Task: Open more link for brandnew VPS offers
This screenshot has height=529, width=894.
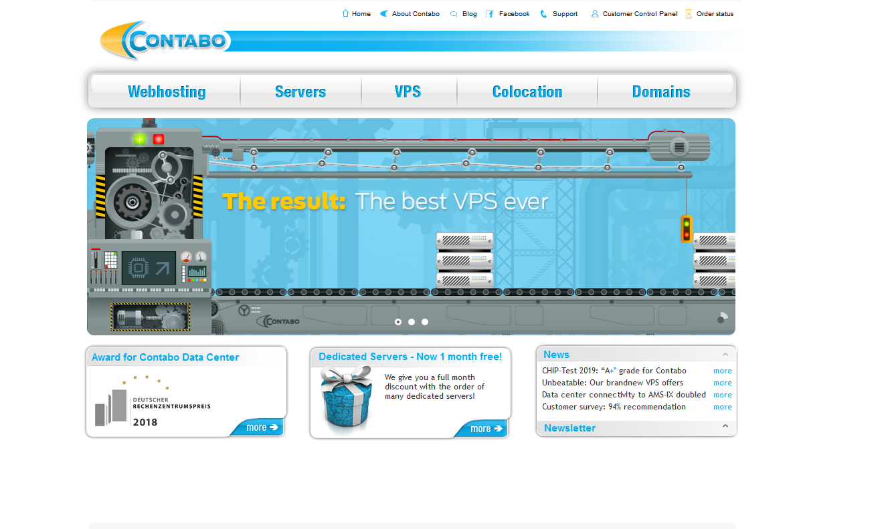Action: (723, 383)
